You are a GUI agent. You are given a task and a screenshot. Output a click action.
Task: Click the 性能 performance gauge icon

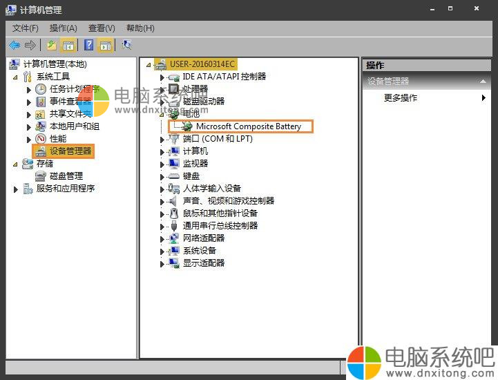click(x=41, y=139)
